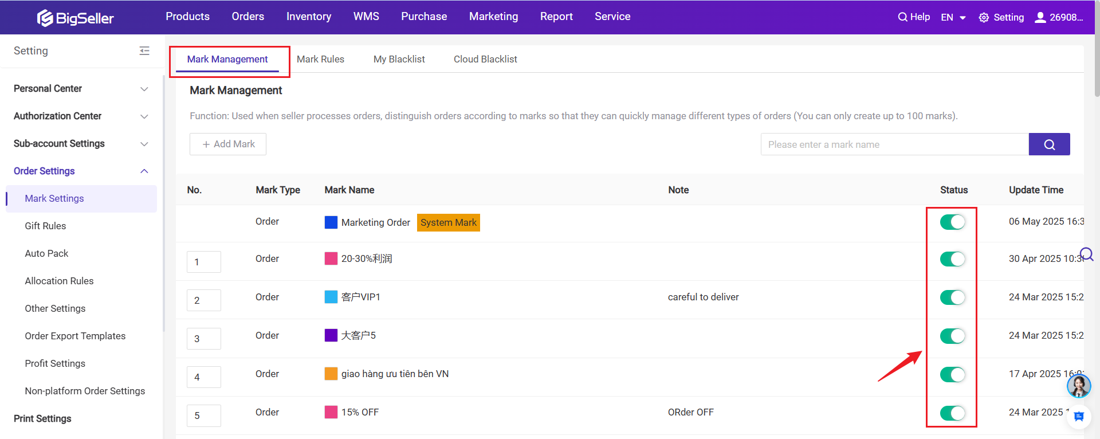Toggle status for 15% OFF mark

[x=953, y=413]
